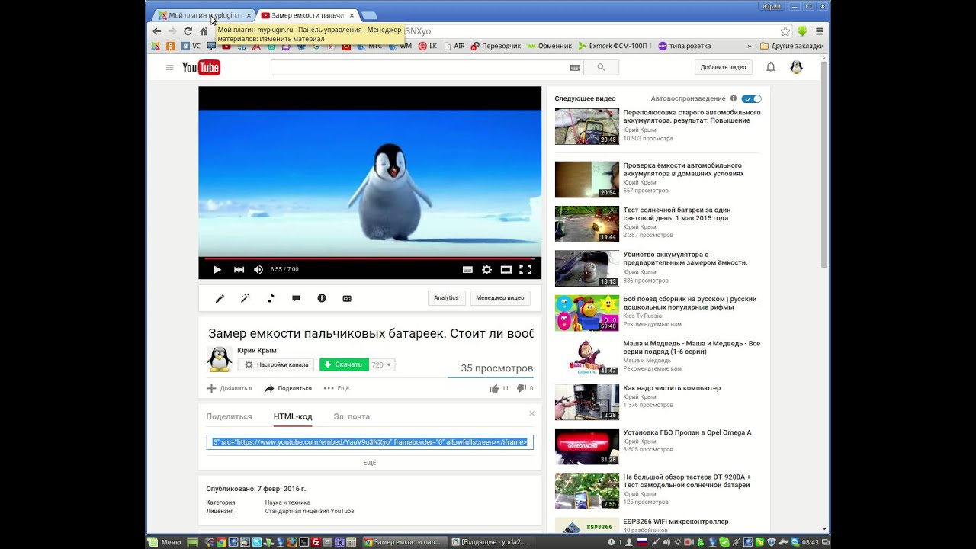Open the YouTube guide hamburger menu
976x549 pixels.
[169, 68]
